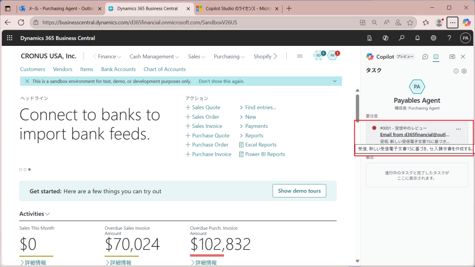Image resolution: width=475 pixels, height=267 pixels.
Task: Open the Payables Agent PA icon with badge
Action: tap(333, 56)
